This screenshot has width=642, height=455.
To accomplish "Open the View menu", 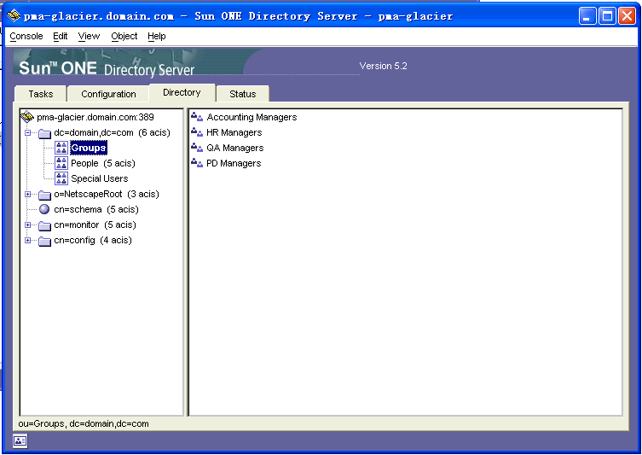I will point(89,36).
